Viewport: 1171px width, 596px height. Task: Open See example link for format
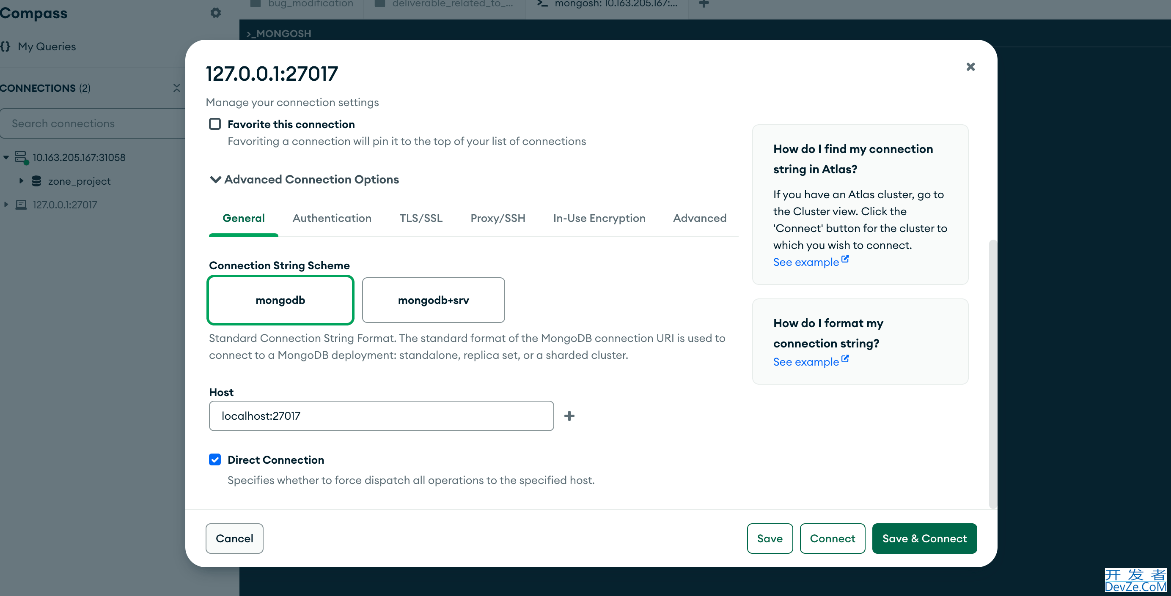click(x=811, y=361)
